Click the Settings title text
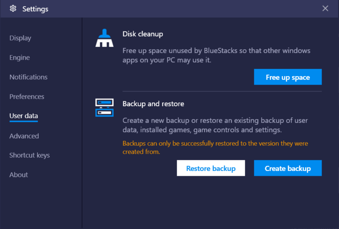This screenshot has width=339, height=229. [35, 9]
